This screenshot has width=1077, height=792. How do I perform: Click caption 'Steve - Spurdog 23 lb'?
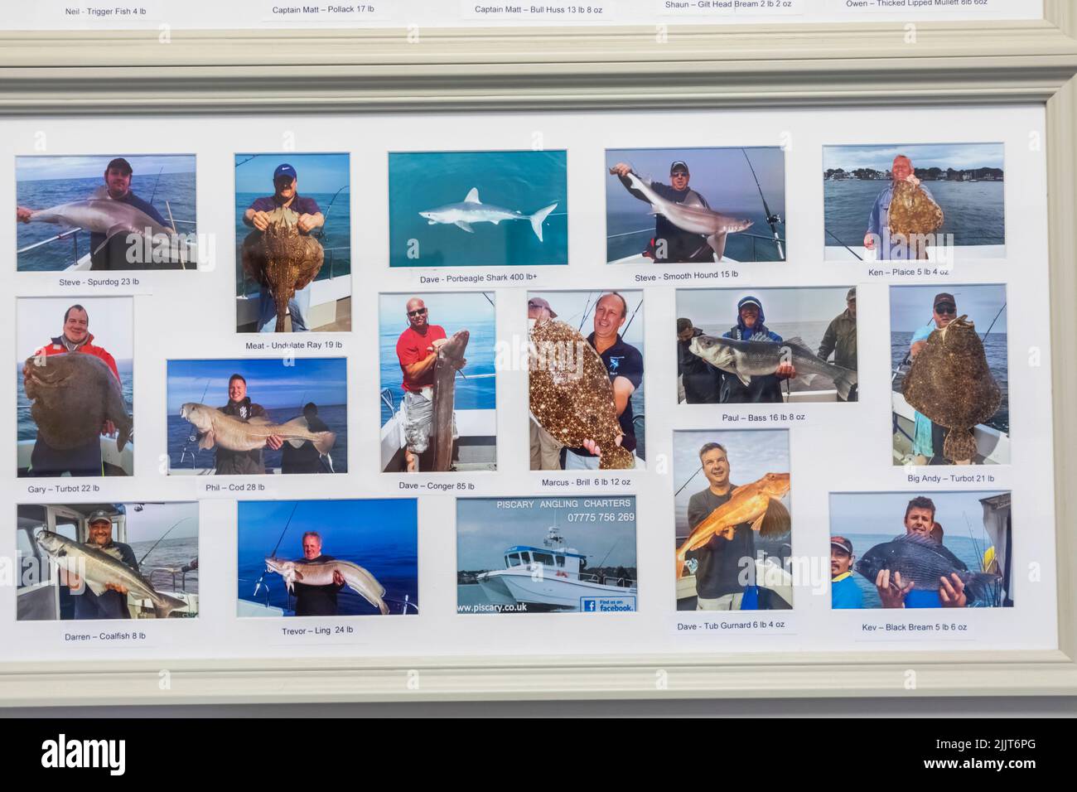(x=99, y=282)
